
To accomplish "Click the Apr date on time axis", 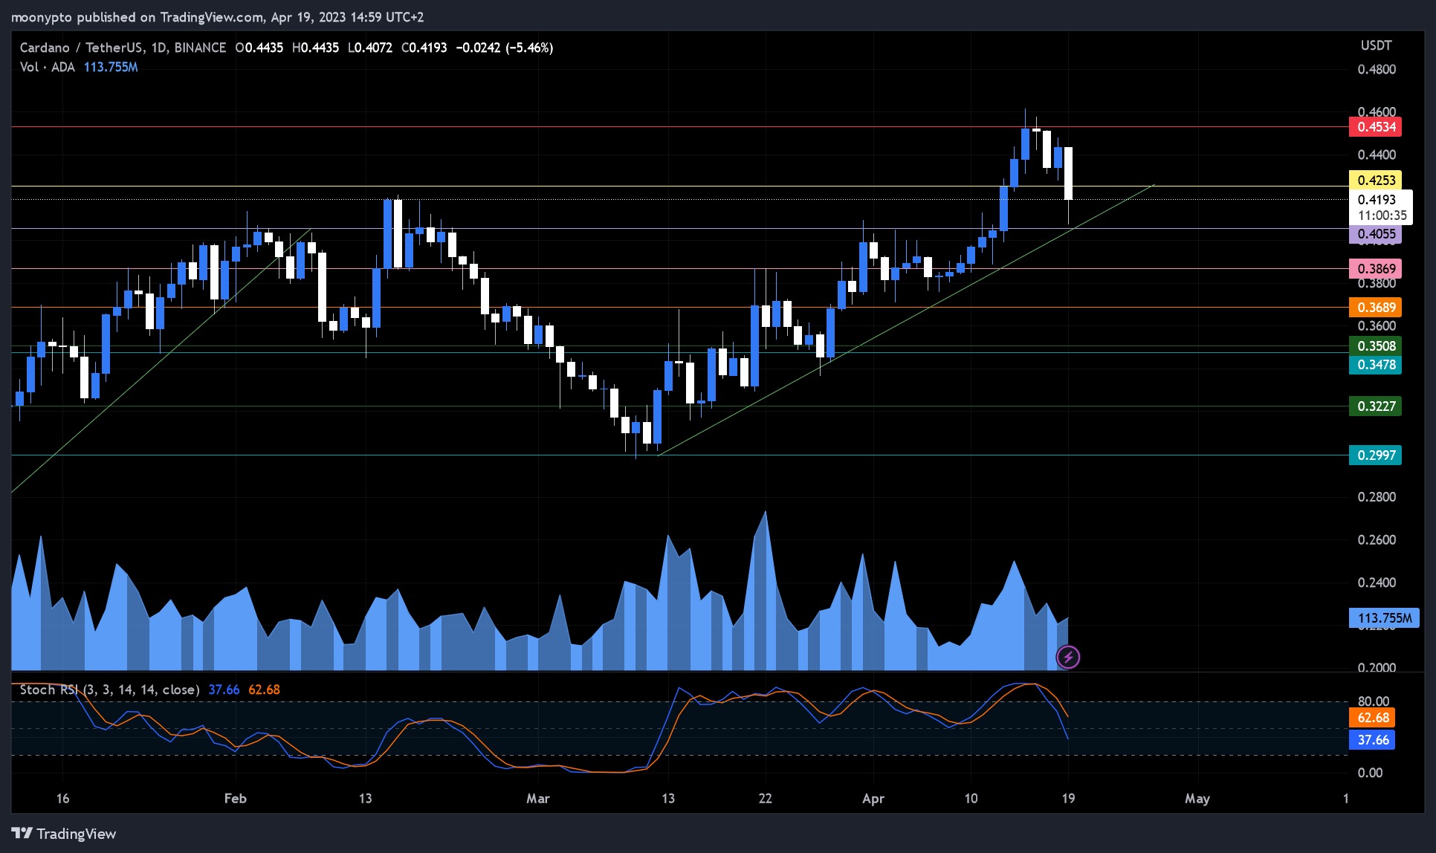I will [873, 799].
